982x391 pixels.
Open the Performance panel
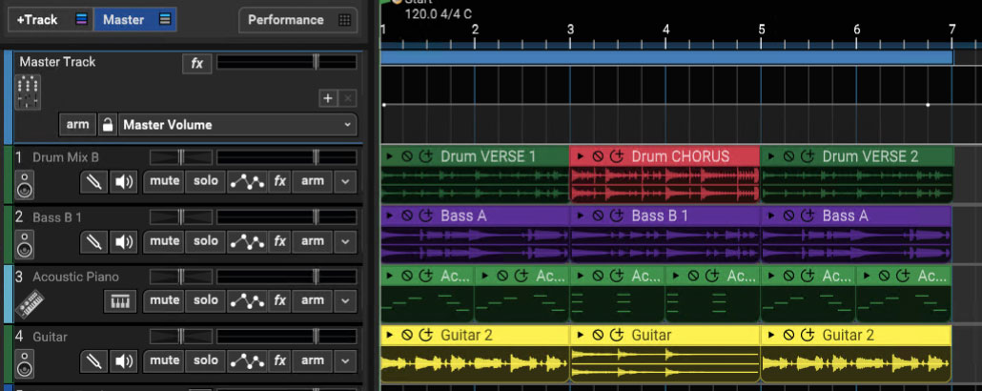[x=298, y=20]
